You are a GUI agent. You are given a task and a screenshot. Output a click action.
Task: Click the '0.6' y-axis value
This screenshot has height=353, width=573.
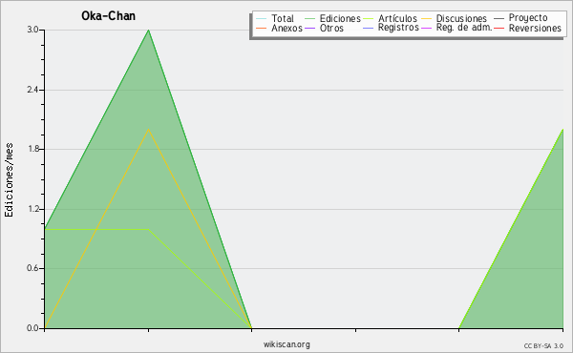click(32, 269)
